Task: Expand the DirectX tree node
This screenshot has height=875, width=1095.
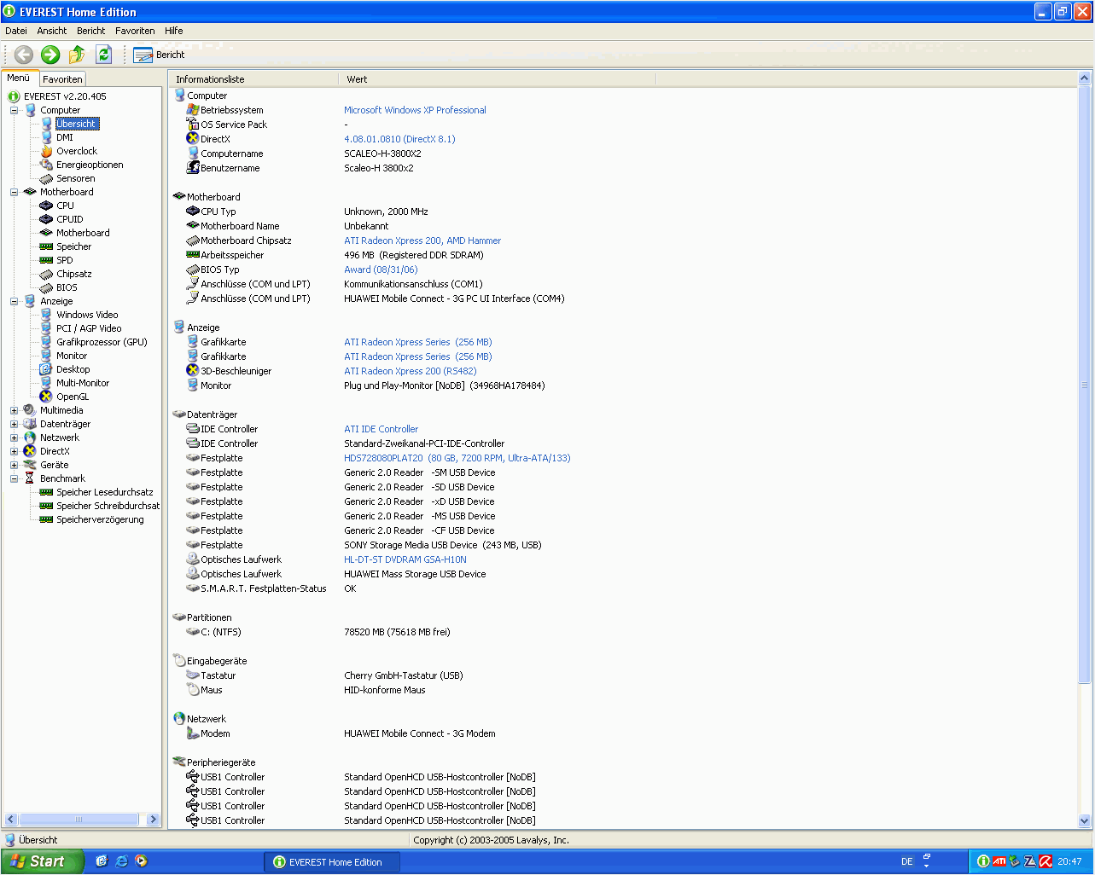Action: [x=14, y=451]
